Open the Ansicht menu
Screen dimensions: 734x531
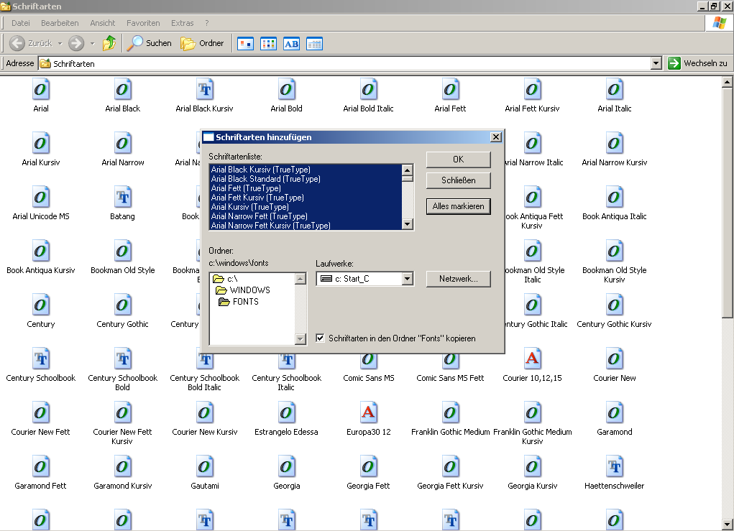(x=103, y=23)
